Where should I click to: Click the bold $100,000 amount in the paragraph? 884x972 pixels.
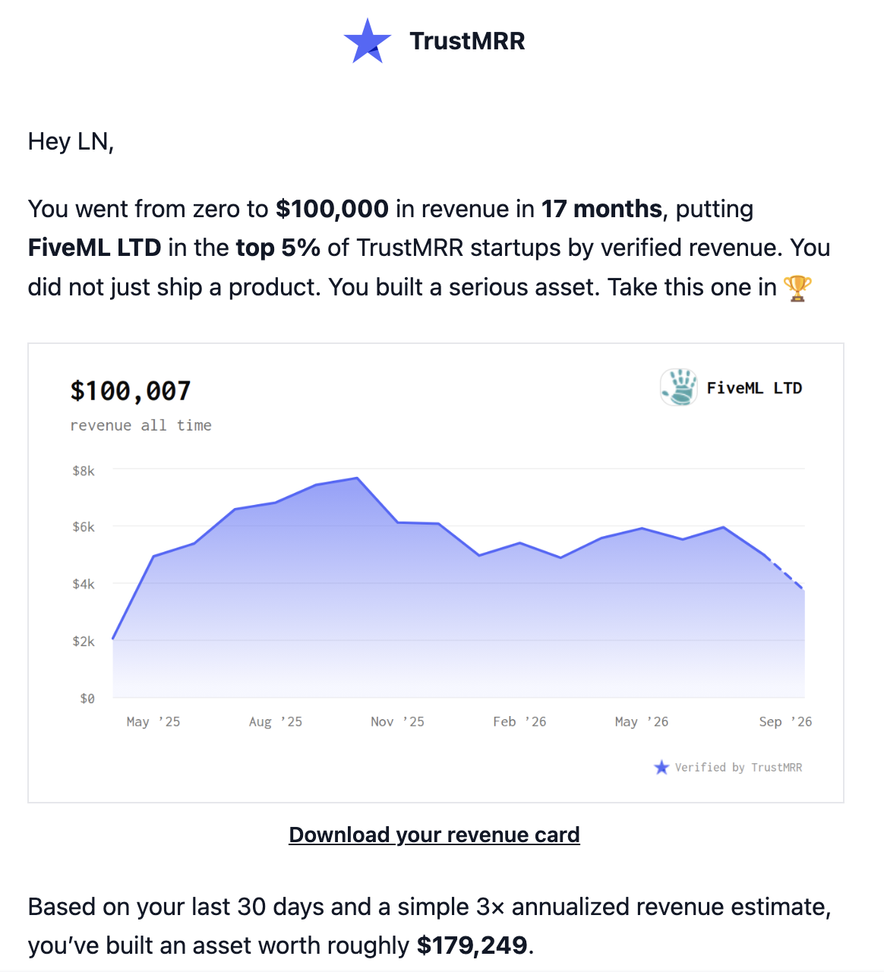(332, 209)
